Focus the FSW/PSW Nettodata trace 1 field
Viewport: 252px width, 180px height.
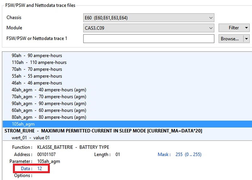click(x=148, y=38)
